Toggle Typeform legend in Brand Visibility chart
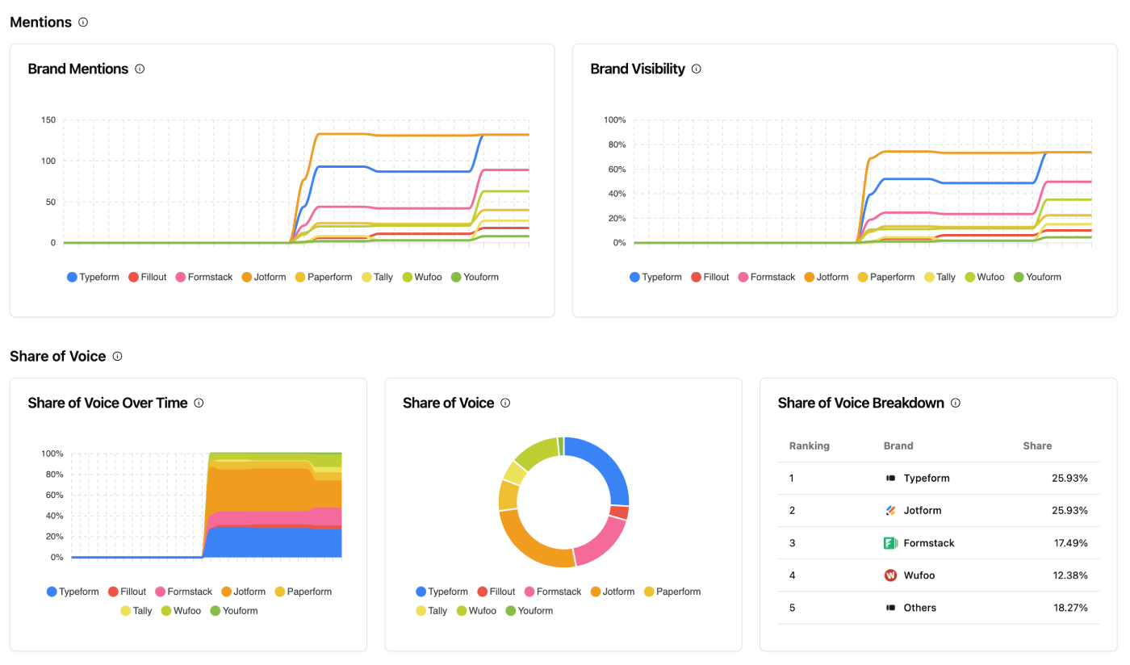 [655, 278]
